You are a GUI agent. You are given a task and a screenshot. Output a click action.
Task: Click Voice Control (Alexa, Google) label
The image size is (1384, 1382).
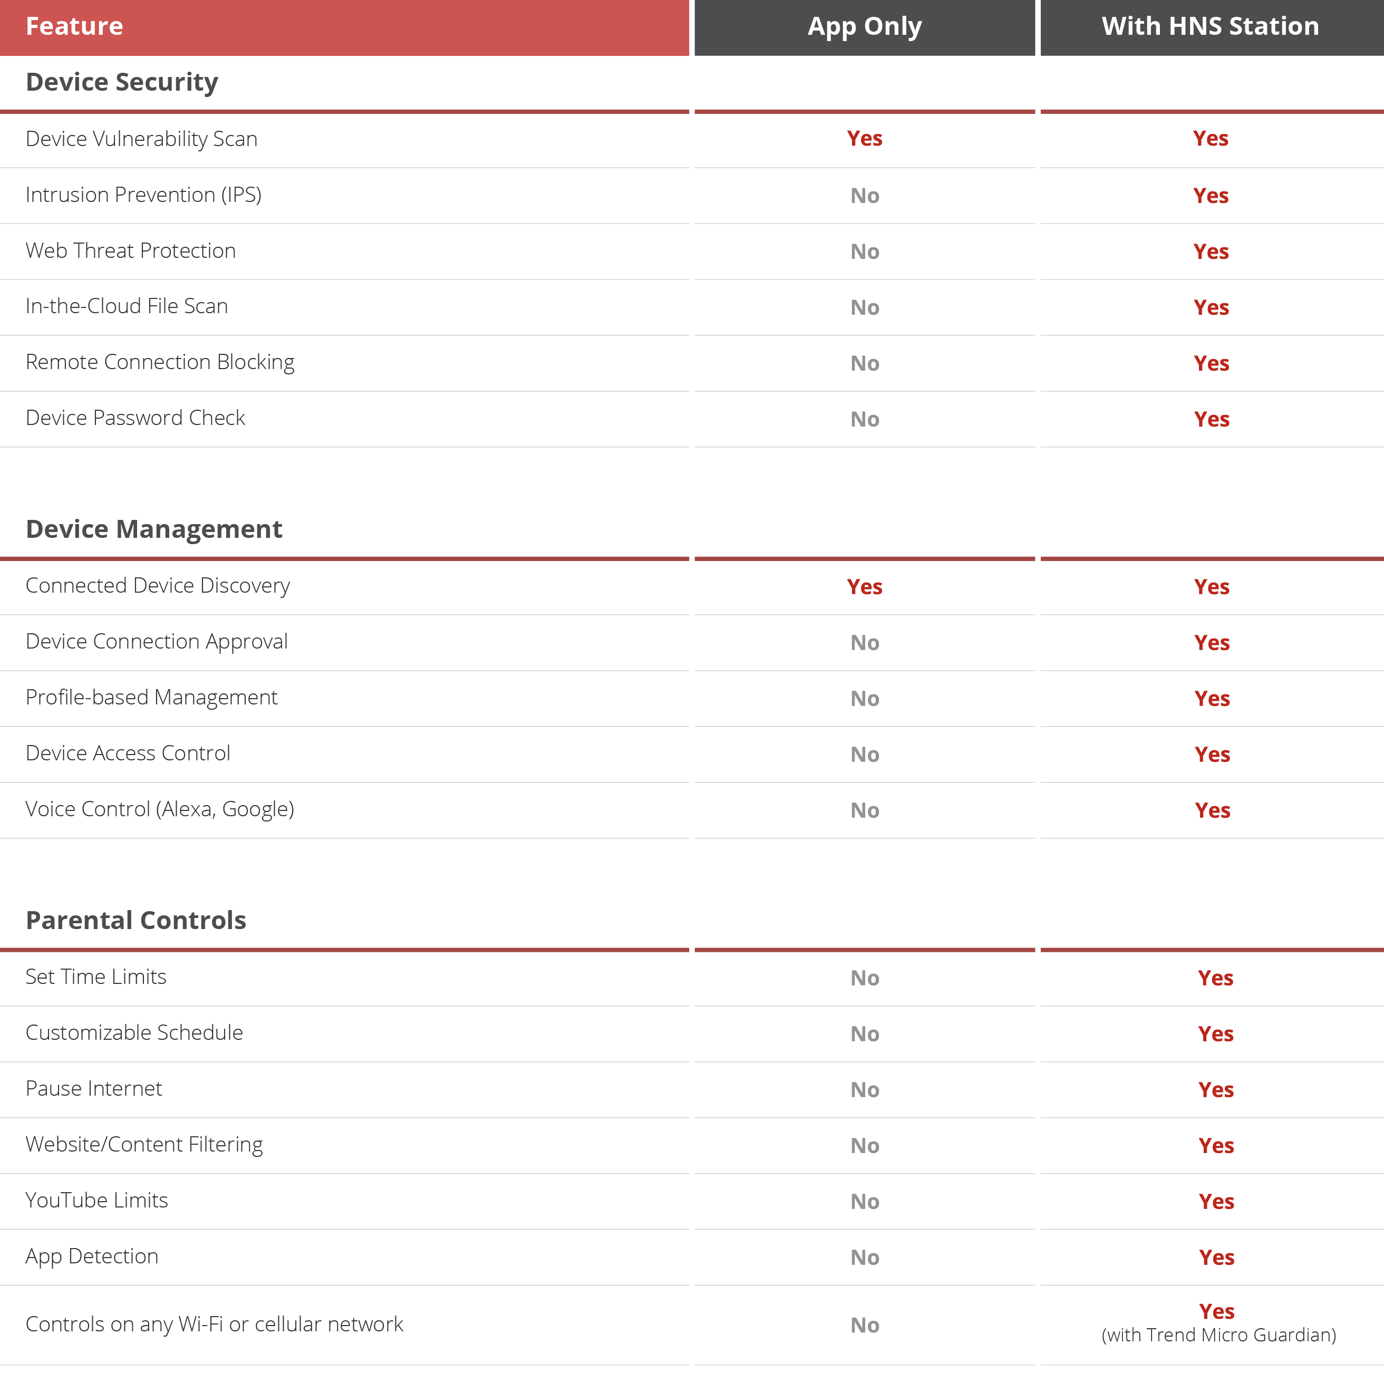[x=160, y=809]
